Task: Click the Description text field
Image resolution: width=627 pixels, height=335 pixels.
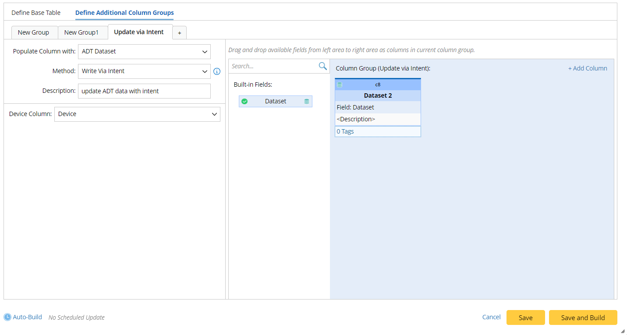Action: pos(144,91)
